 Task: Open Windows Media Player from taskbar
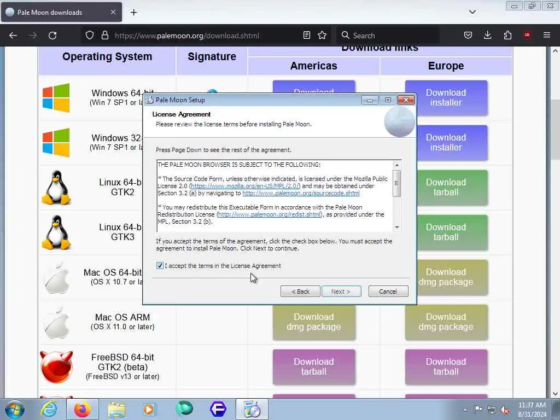click(149, 409)
